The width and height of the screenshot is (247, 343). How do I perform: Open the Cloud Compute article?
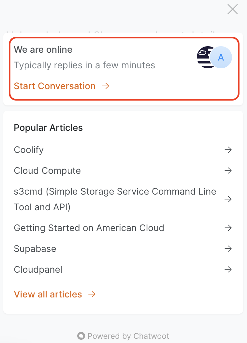(x=47, y=171)
